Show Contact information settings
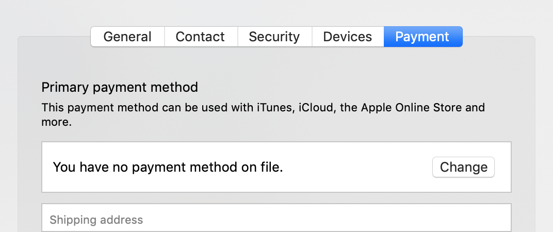This screenshot has width=553, height=232. (x=200, y=37)
